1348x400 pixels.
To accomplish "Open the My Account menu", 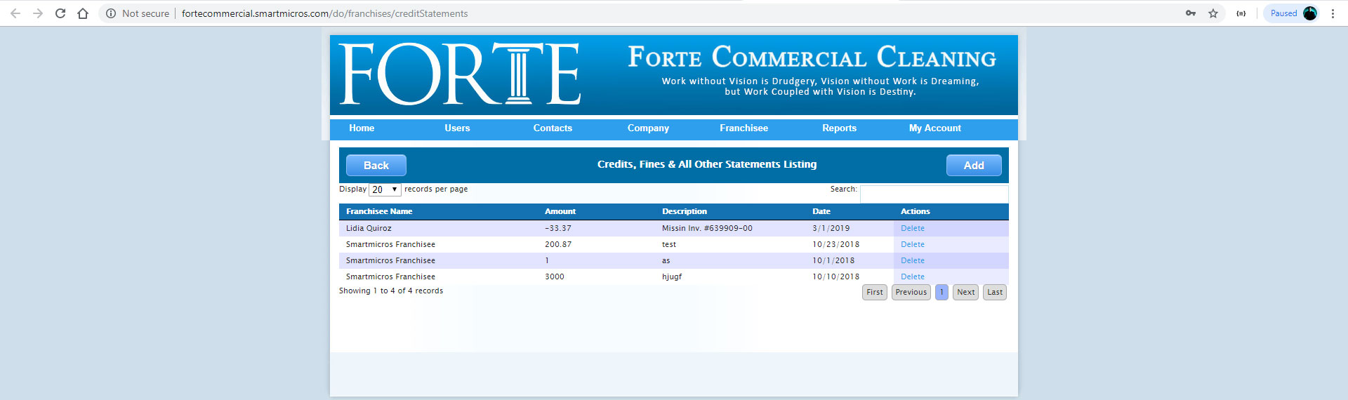I will [x=935, y=128].
